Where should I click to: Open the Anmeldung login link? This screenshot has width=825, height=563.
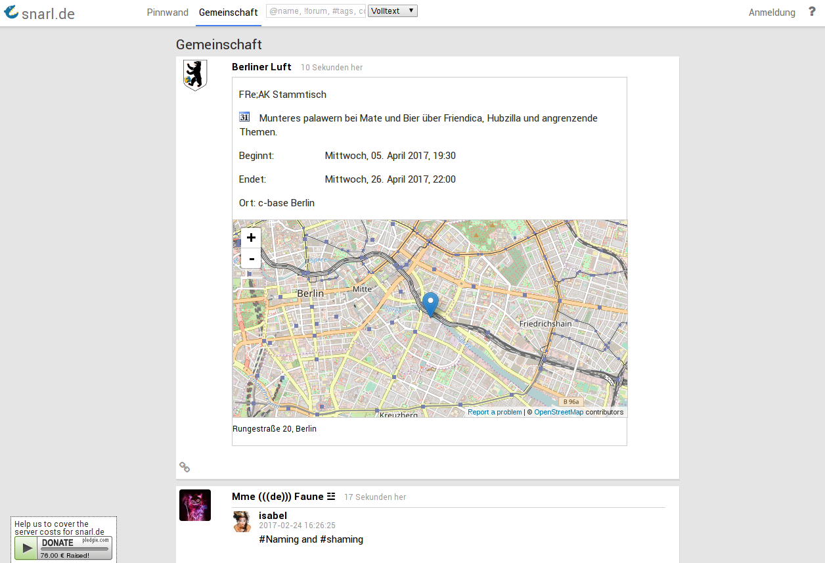[771, 12]
